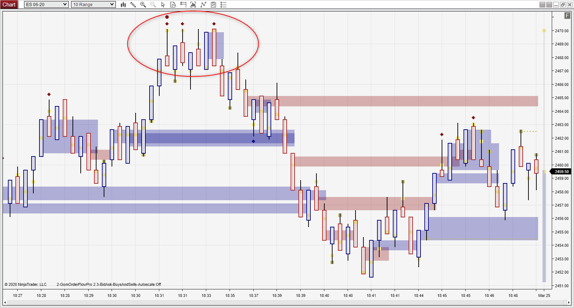Open the Data Box icon
The width and height of the screenshot is (574, 308).
click(173, 5)
